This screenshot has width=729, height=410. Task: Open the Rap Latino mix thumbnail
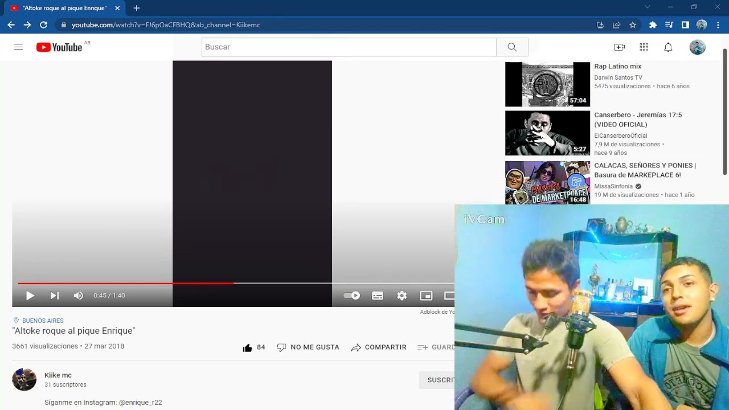547,84
